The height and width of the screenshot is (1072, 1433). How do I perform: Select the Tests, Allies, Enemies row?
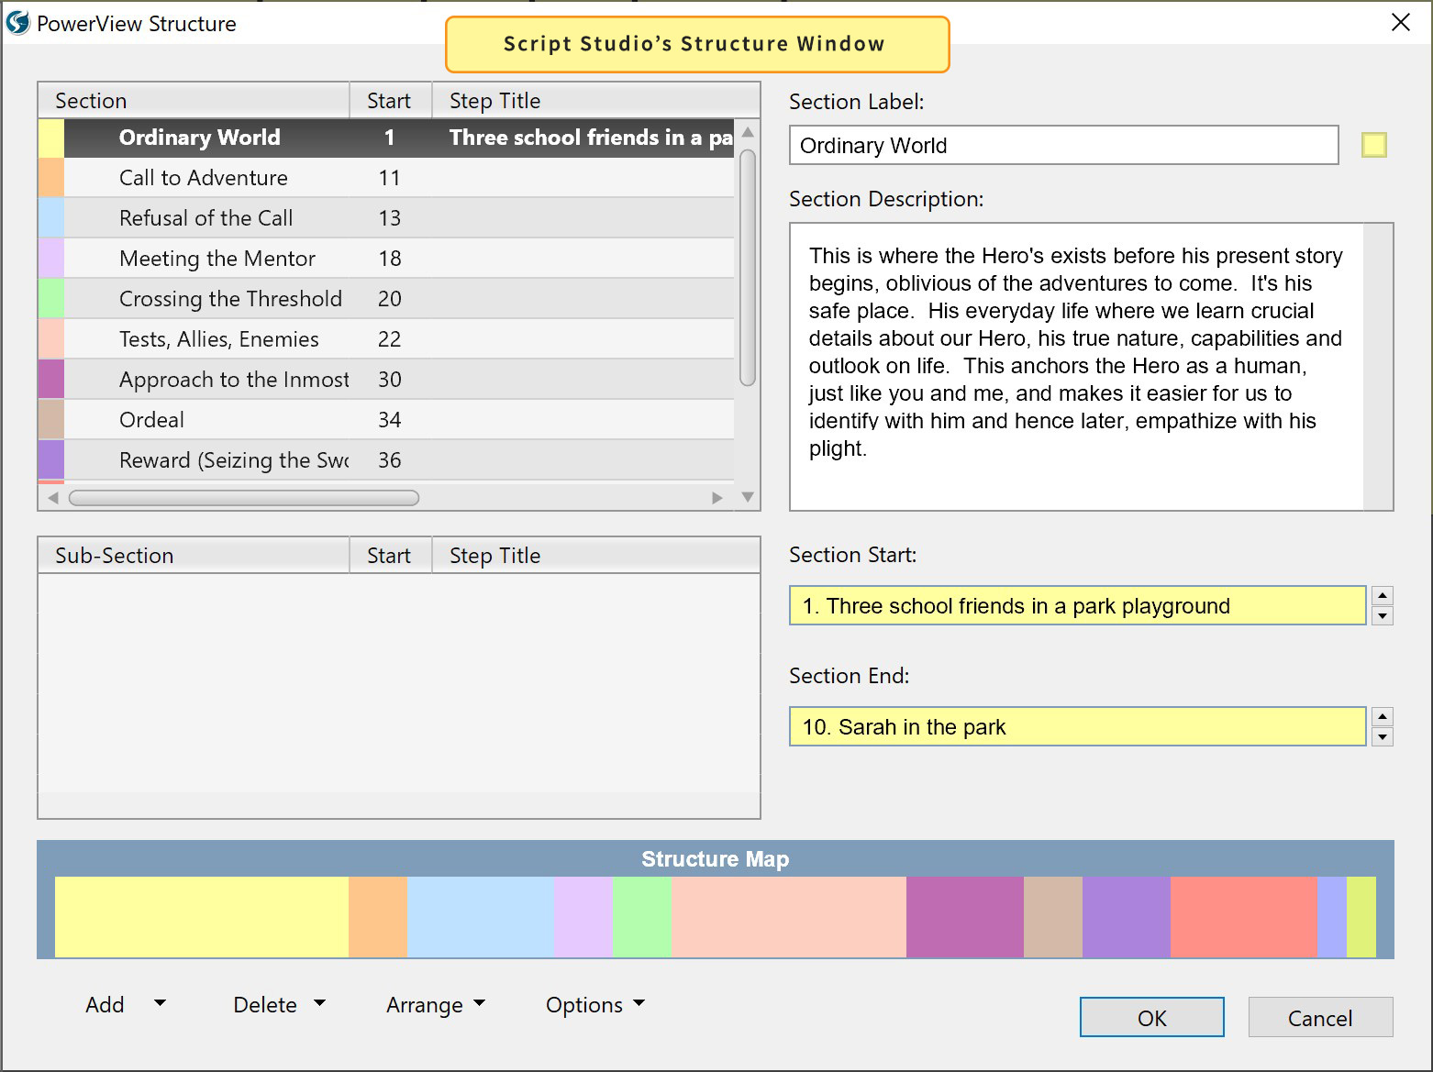386,339
